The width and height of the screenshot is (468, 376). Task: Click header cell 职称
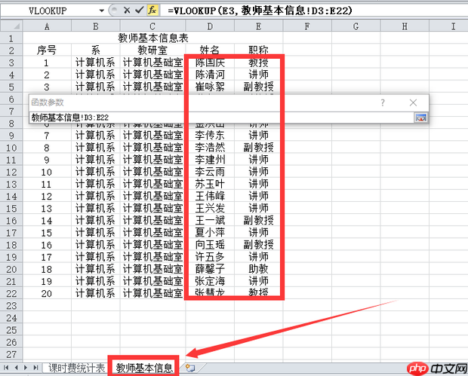[258, 50]
